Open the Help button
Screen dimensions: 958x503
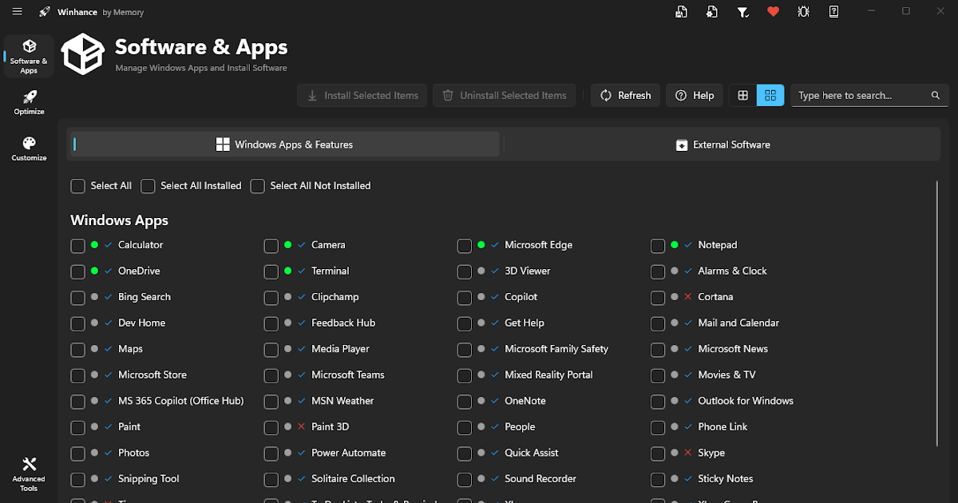coord(695,95)
